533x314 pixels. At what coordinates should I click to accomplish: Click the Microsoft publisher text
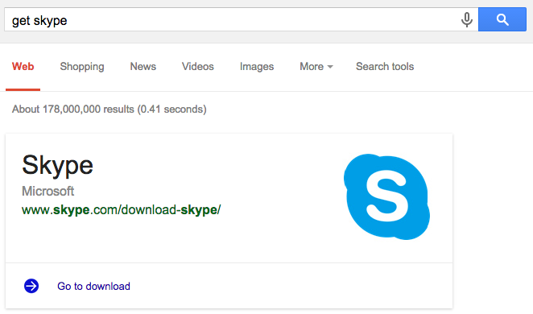point(48,191)
